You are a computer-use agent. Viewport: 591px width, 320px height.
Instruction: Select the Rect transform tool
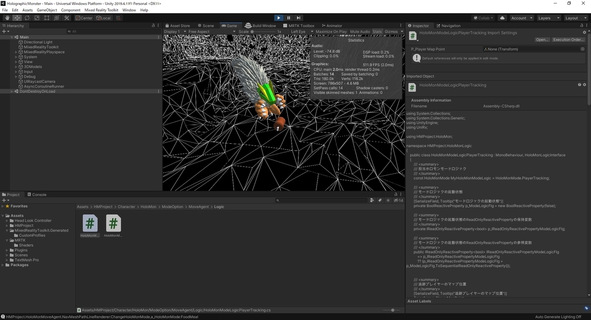tap(46, 18)
